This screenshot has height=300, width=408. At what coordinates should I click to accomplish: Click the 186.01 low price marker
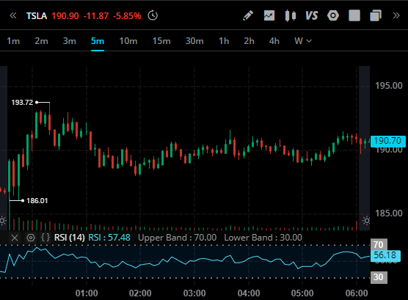37,201
